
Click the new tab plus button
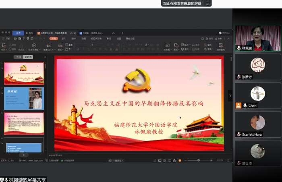122,33
